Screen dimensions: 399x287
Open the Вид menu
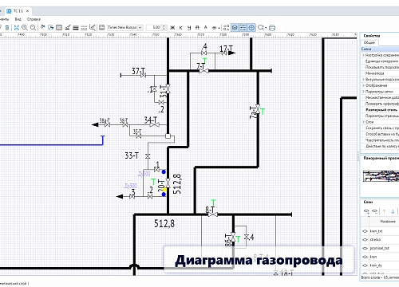coord(18,19)
